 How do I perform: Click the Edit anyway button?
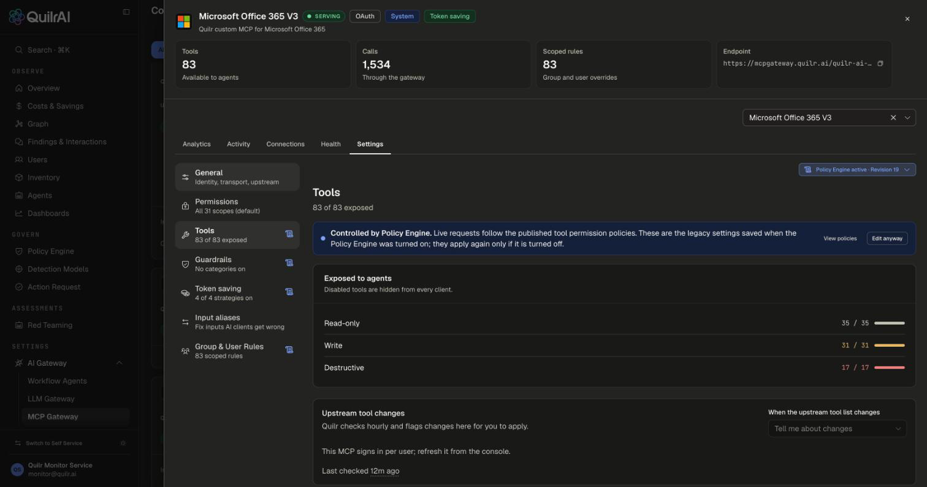tap(887, 238)
